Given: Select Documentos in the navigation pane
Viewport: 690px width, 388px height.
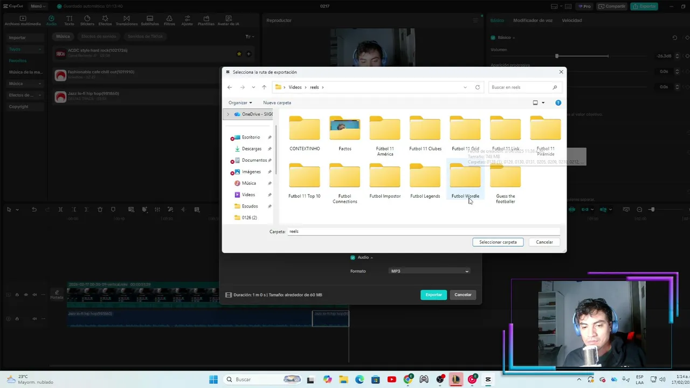Looking at the screenshot, I should 254,160.
